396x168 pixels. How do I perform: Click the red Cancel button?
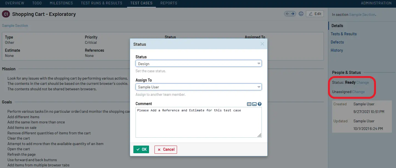pos(166,149)
